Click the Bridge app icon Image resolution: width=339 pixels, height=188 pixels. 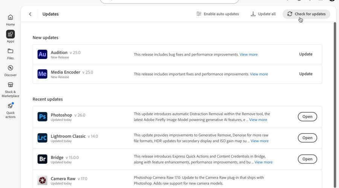[42, 159]
